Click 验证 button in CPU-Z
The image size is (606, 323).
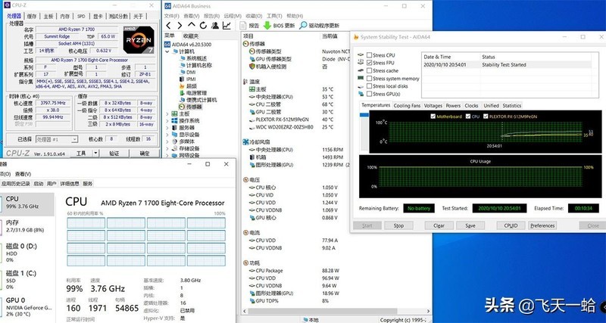[114, 154]
